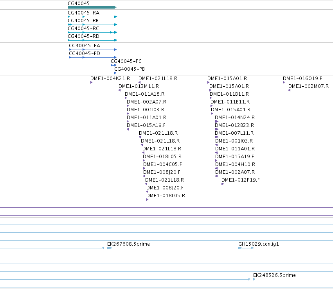Screen dimensions: 333x289
Task: Select EST label EK248526.5prime
Action: point(274,275)
